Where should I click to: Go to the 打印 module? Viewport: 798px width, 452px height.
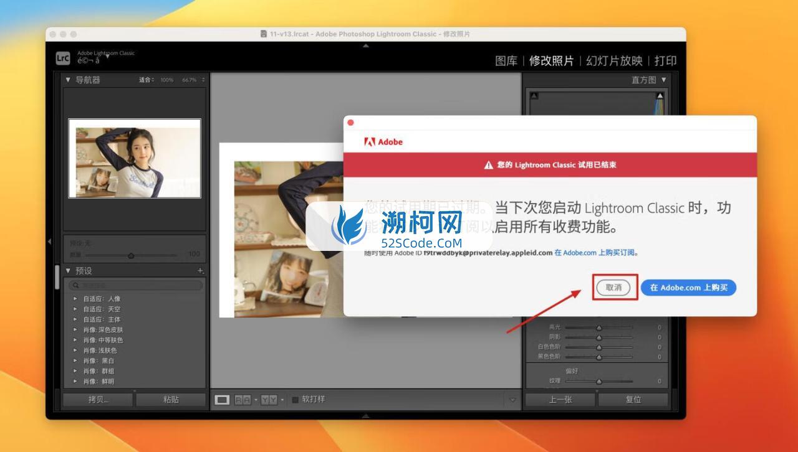(x=666, y=61)
